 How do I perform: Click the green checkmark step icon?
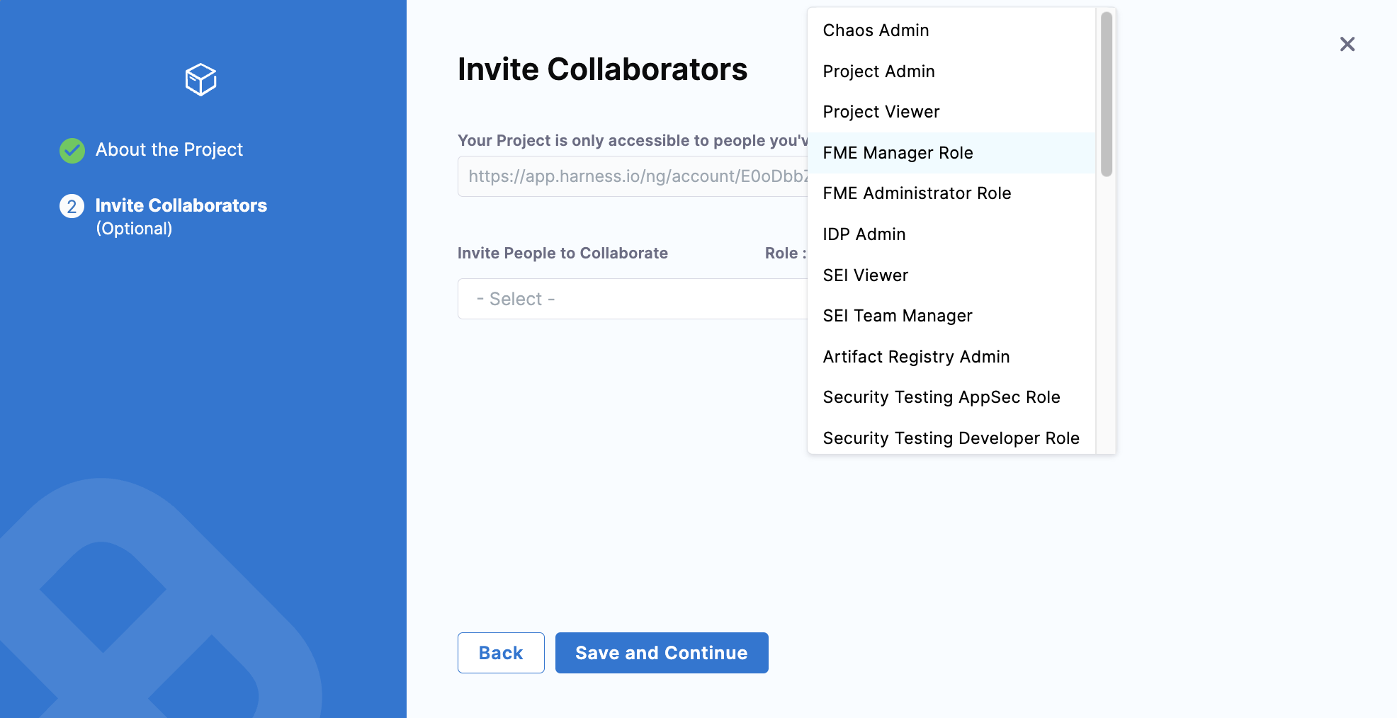tap(72, 150)
